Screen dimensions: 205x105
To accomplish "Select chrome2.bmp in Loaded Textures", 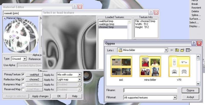I will tap(106, 27).
